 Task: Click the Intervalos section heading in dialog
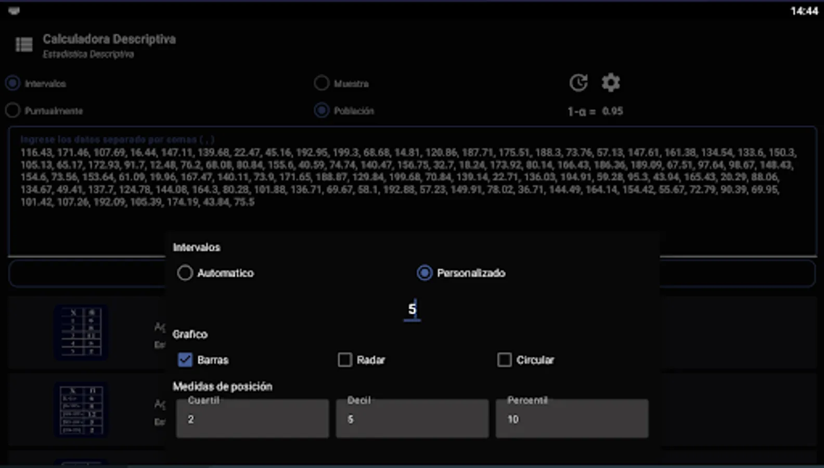pos(197,248)
